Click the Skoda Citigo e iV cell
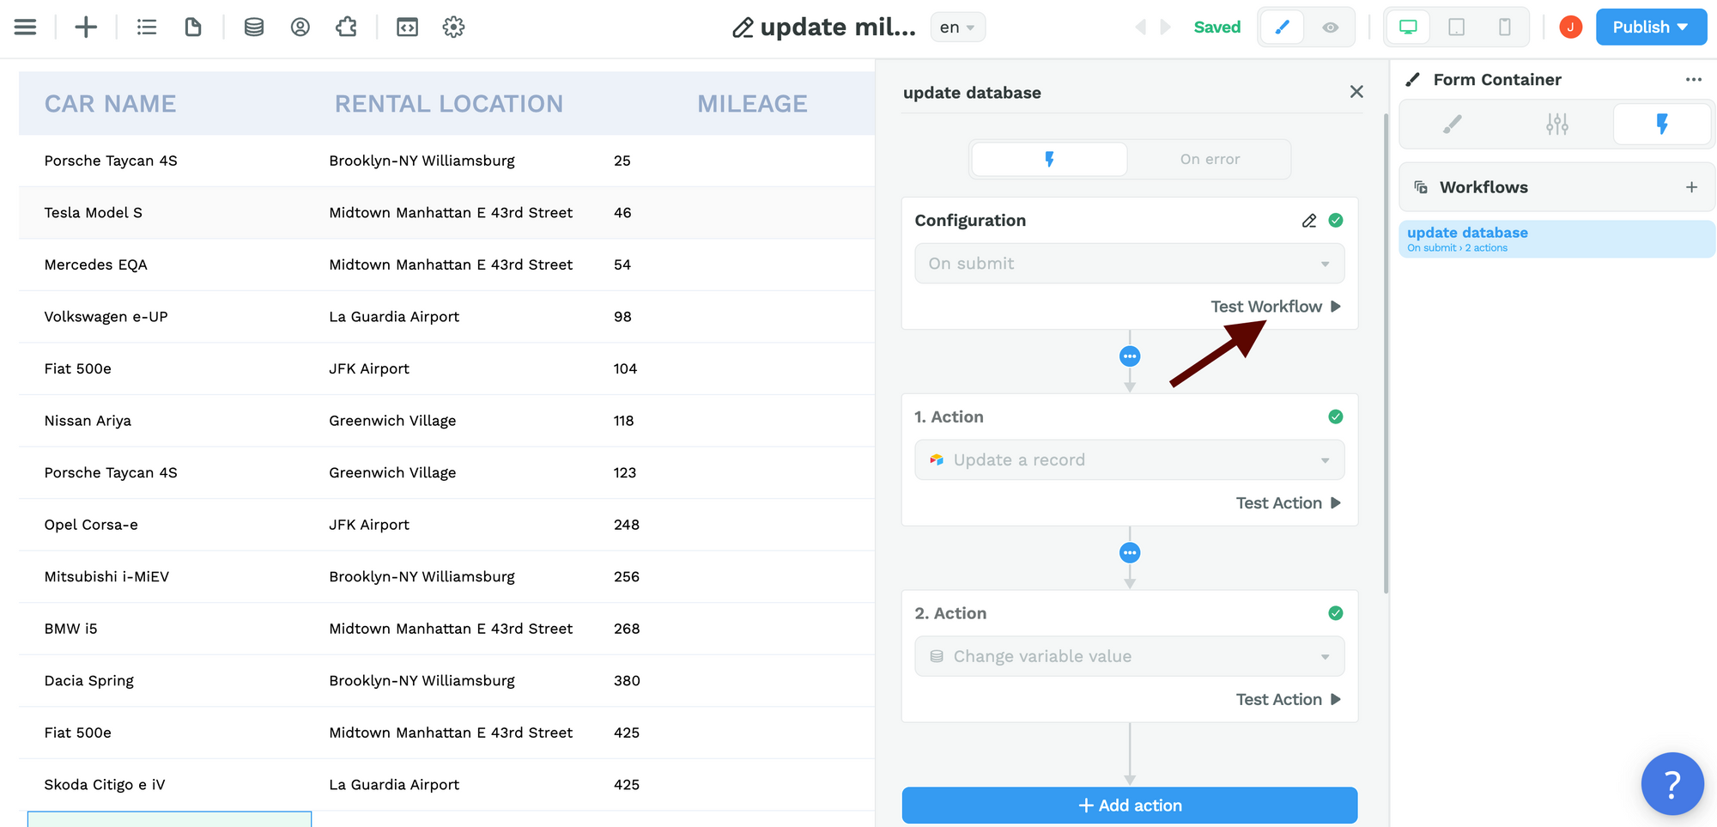 click(x=105, y=785)
